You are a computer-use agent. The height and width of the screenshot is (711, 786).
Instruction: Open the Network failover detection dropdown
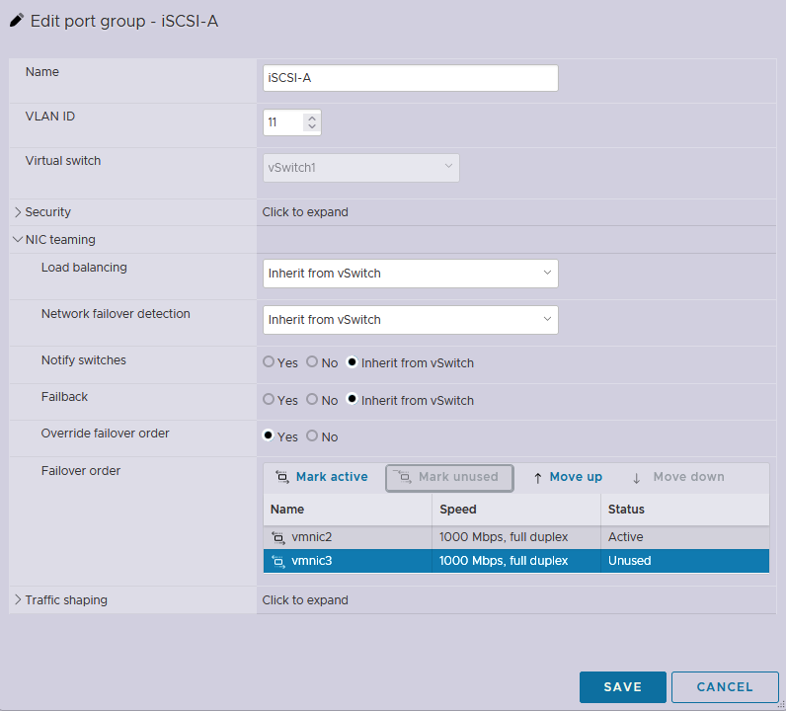(410, 320)
